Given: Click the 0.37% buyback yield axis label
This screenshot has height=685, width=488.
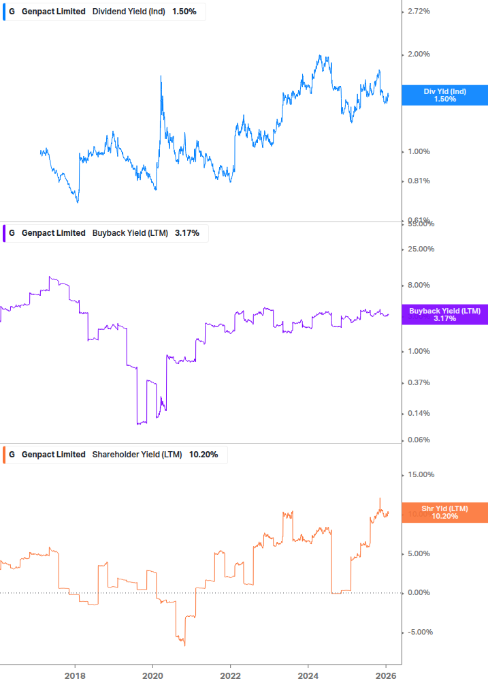Looking at the screenshot, I should point(419,382).
